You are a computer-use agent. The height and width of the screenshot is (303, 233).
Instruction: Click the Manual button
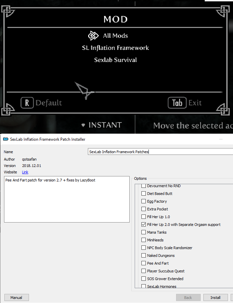(x=16, y=297)
